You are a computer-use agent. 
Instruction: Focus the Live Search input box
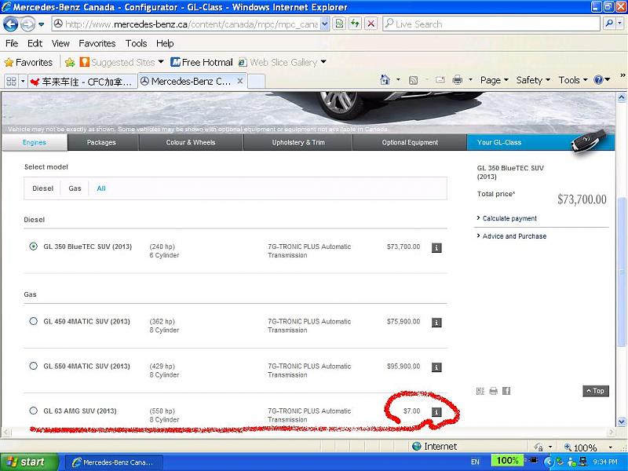tap(491, 24)
